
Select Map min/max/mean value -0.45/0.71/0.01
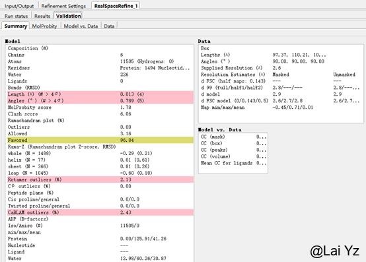pyautogui.click(x=293, y=108)
